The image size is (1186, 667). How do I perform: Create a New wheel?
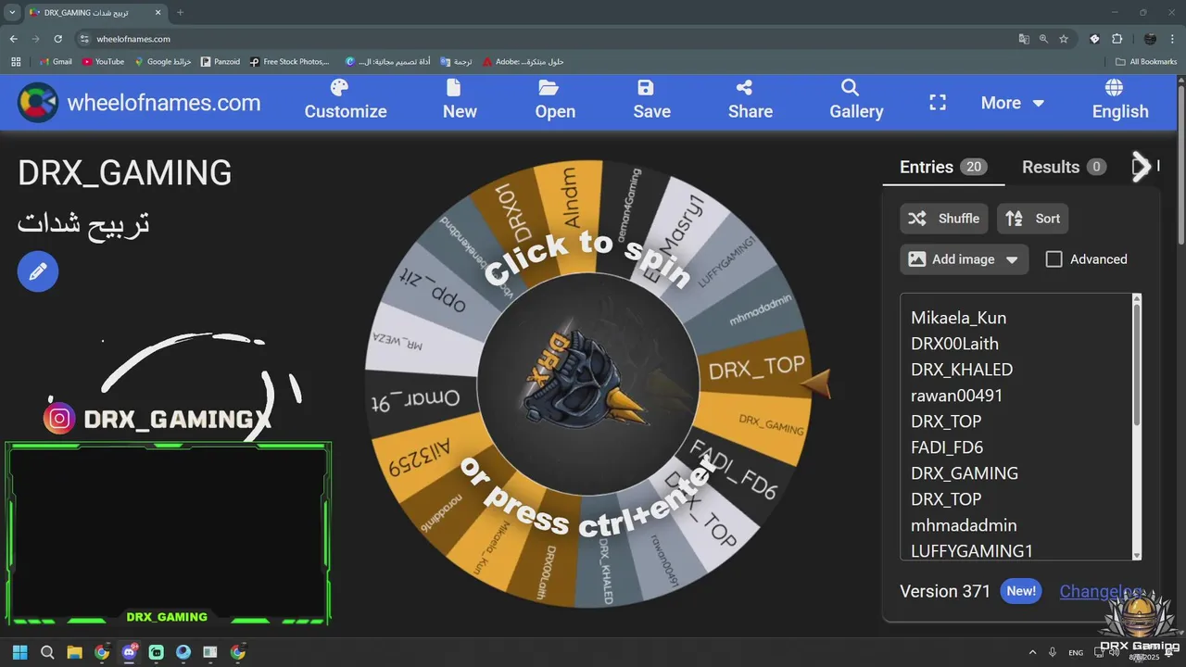(460, 100)
